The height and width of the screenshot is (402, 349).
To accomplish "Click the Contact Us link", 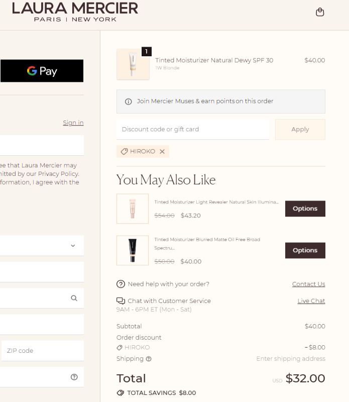I will click(x=308, y=284).
